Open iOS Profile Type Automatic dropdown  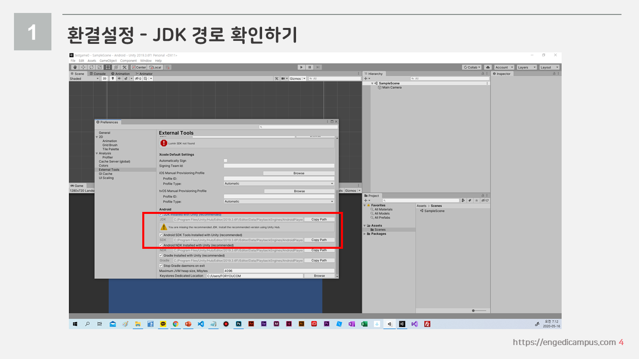pos(279,183)
